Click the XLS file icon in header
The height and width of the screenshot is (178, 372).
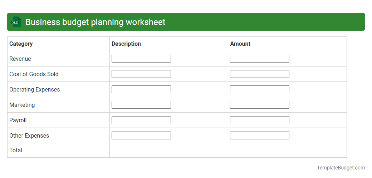pos(16,22)
